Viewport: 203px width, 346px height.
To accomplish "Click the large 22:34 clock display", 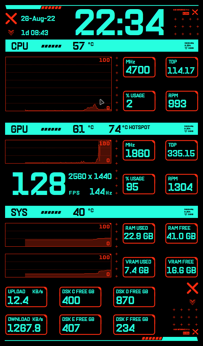I will pos(119,22).
